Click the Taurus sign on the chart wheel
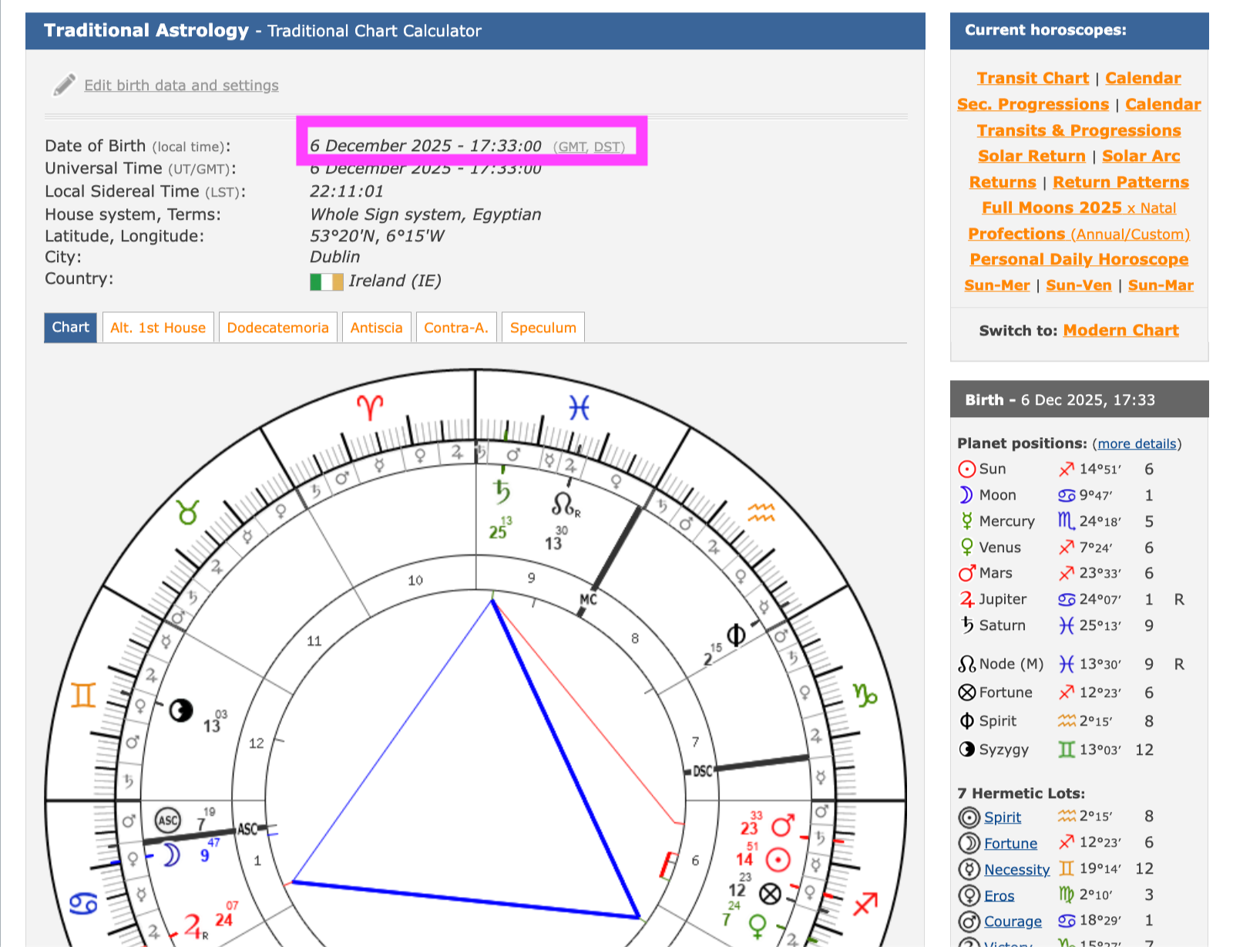This screenshot has height=947, width=1233. point(188,511)
